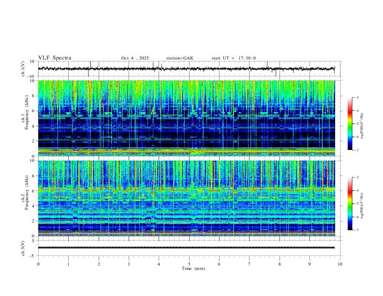Image resolution: width=383 pixels, height=296 pixels.
Task: Click the 'VLF Spectra' title text
Action: coord(55,58)
